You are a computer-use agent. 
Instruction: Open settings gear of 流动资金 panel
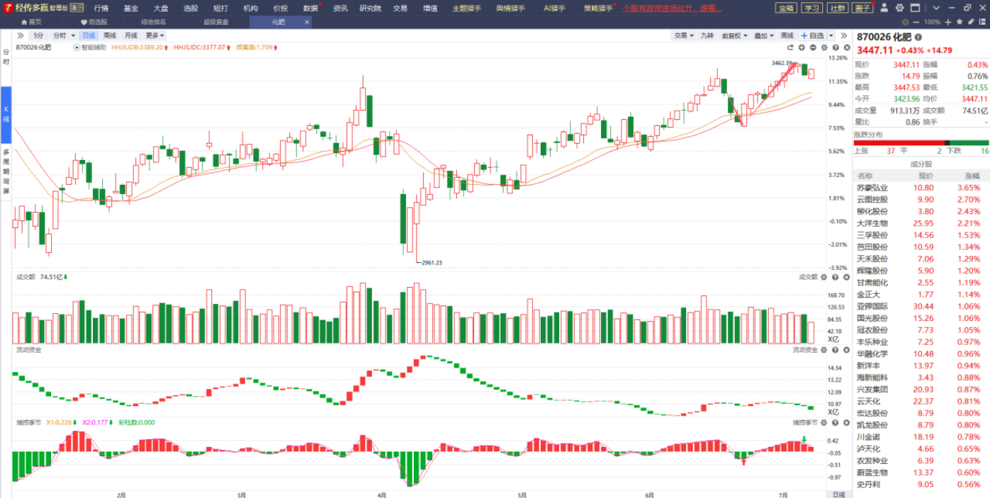[824, 349]
